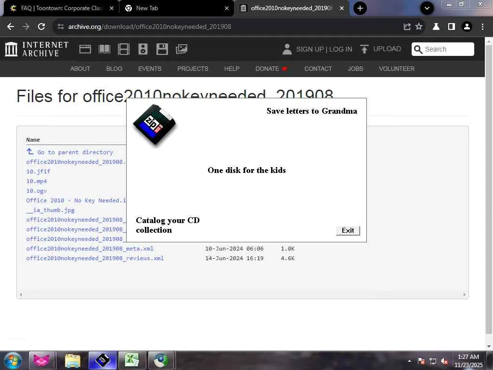Open the HELP menu item

pyautogui.click(x=232, y=68)
